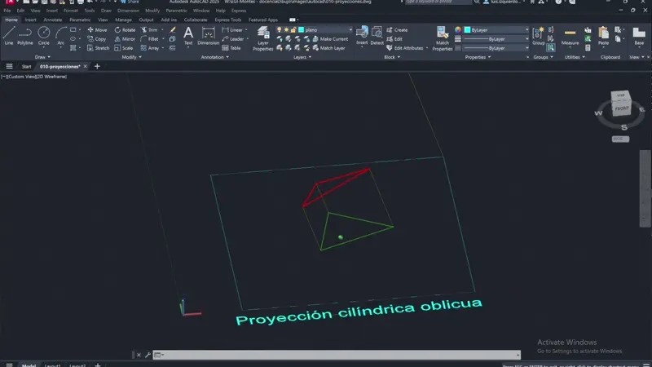Screen dimensions: 652x367
Task: Click the Make Current layer button
Action: (330, 39)
